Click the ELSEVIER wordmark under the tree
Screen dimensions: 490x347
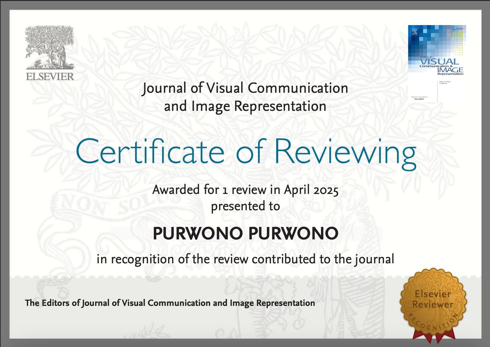coord(50,76)
